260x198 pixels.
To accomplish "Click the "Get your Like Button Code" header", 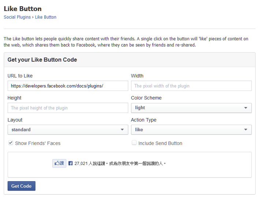I will coord(42,60).
